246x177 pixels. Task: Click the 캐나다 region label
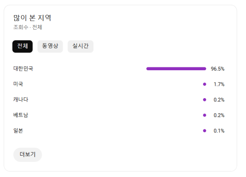(x=20, y=99)
